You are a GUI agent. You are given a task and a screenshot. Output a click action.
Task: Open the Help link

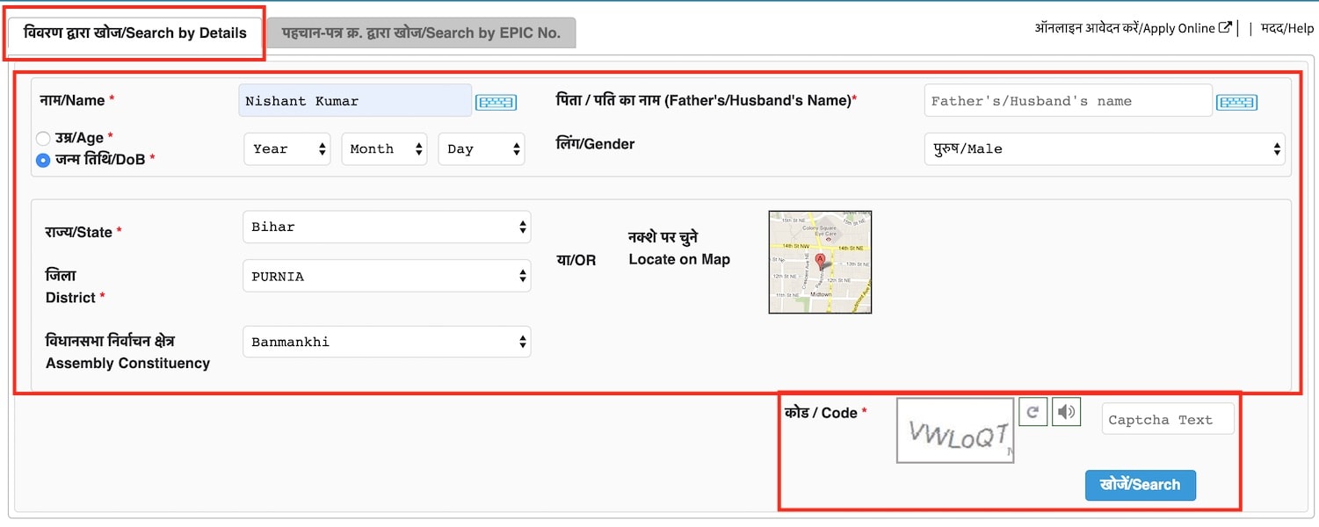pyautogui.click(x=1287, y=28)
